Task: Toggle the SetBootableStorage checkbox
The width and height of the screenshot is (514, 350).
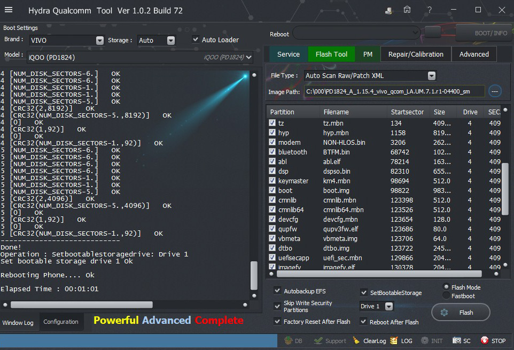Action: [x=363, y=292]
